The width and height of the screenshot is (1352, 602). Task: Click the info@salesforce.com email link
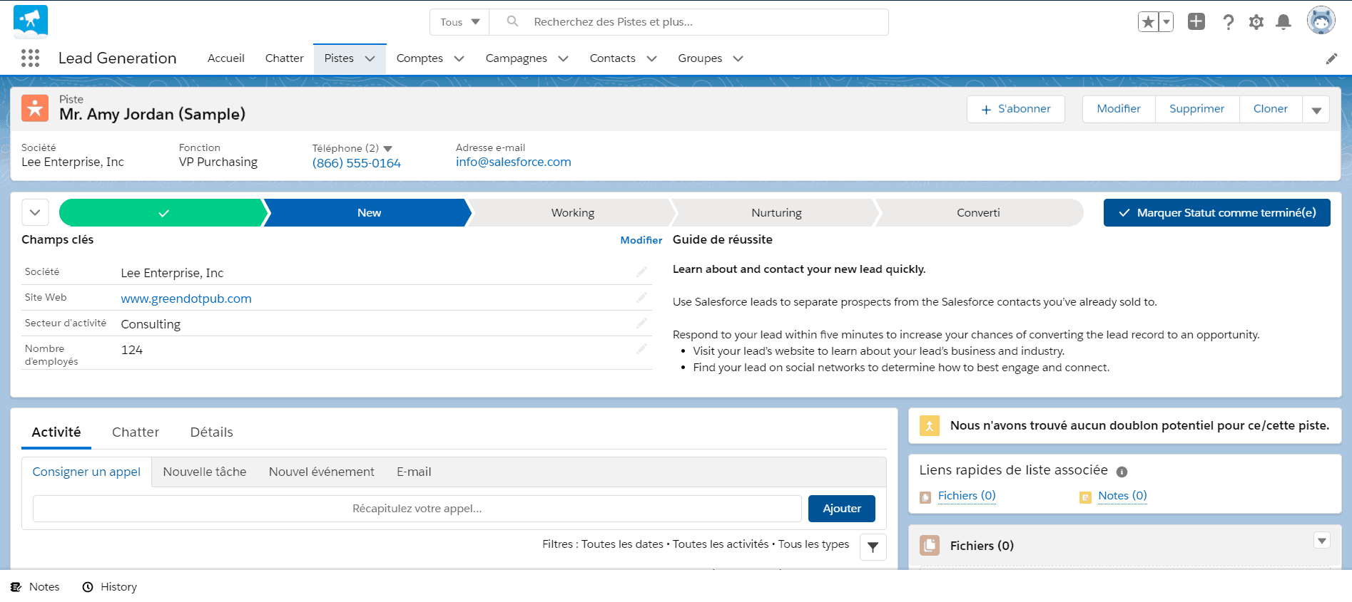coord(514,162)
